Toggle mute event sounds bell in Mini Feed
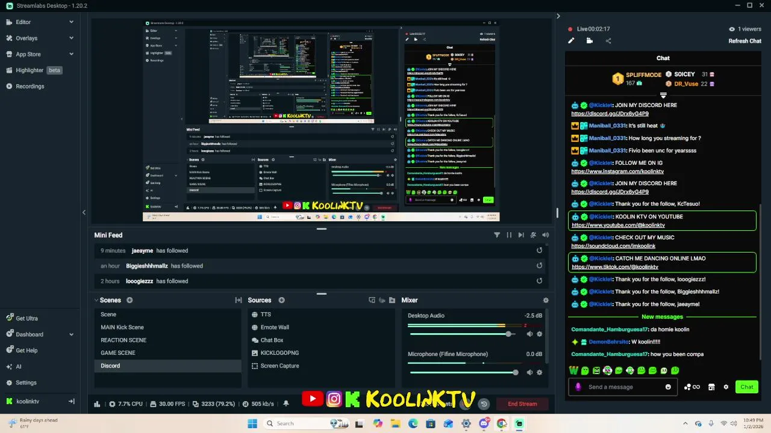 click(533, 235)
